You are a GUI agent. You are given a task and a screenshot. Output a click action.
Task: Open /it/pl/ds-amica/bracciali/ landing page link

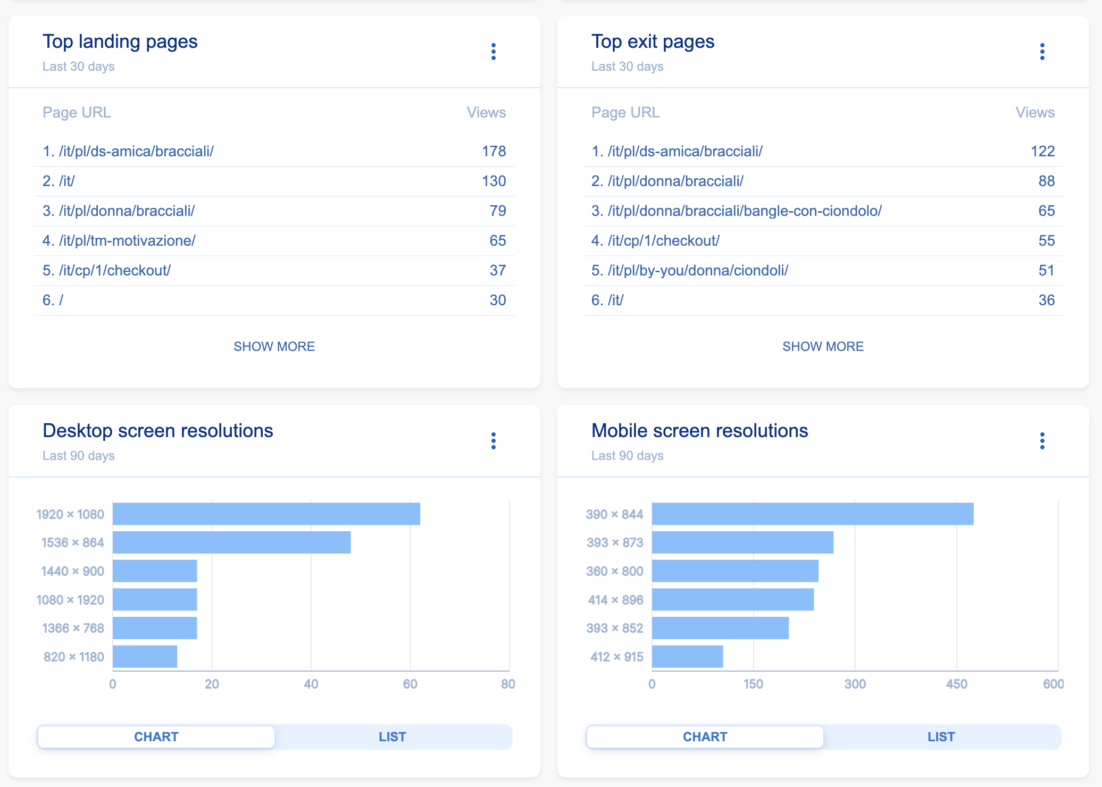coord(136,152)
